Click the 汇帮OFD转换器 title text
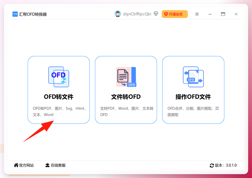Viewport: 252px width, 178px height. coord(33,14)
